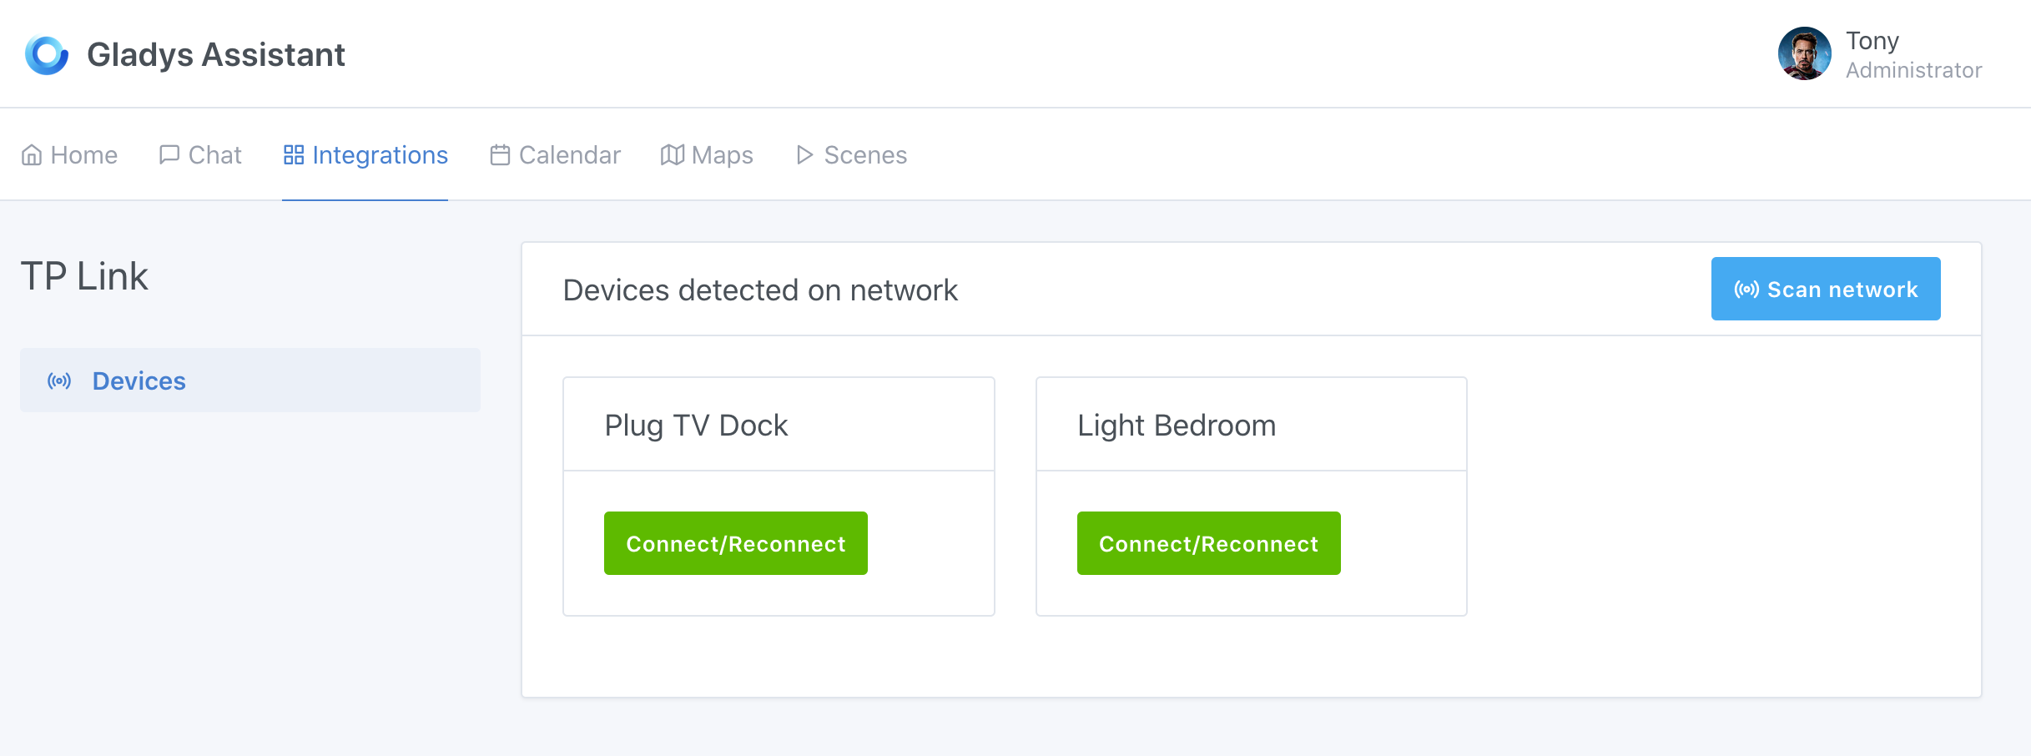Click the Devices signal icon in sidebar
The height and width of the screenshot is (756, 2031).
click(x=58, y=381)
